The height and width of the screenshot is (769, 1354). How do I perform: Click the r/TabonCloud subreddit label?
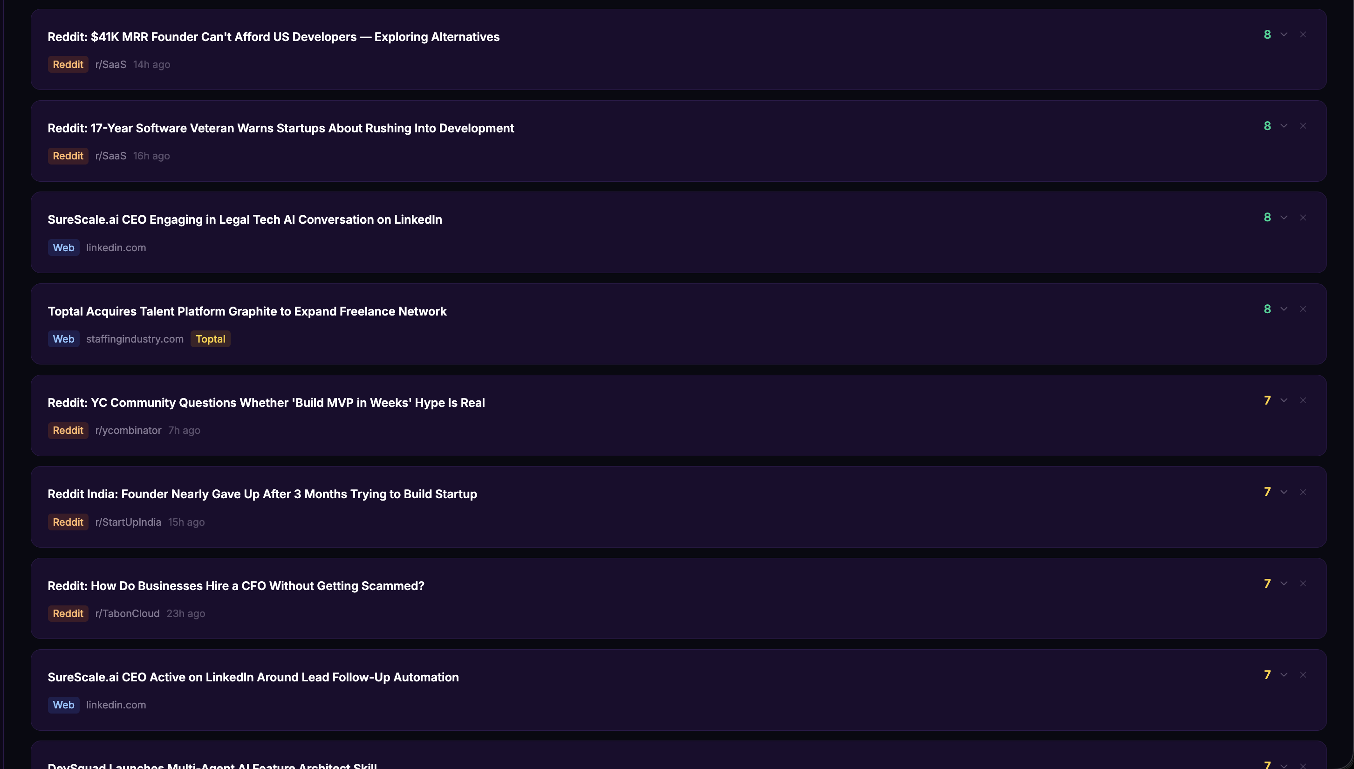[x=127, y=614]
